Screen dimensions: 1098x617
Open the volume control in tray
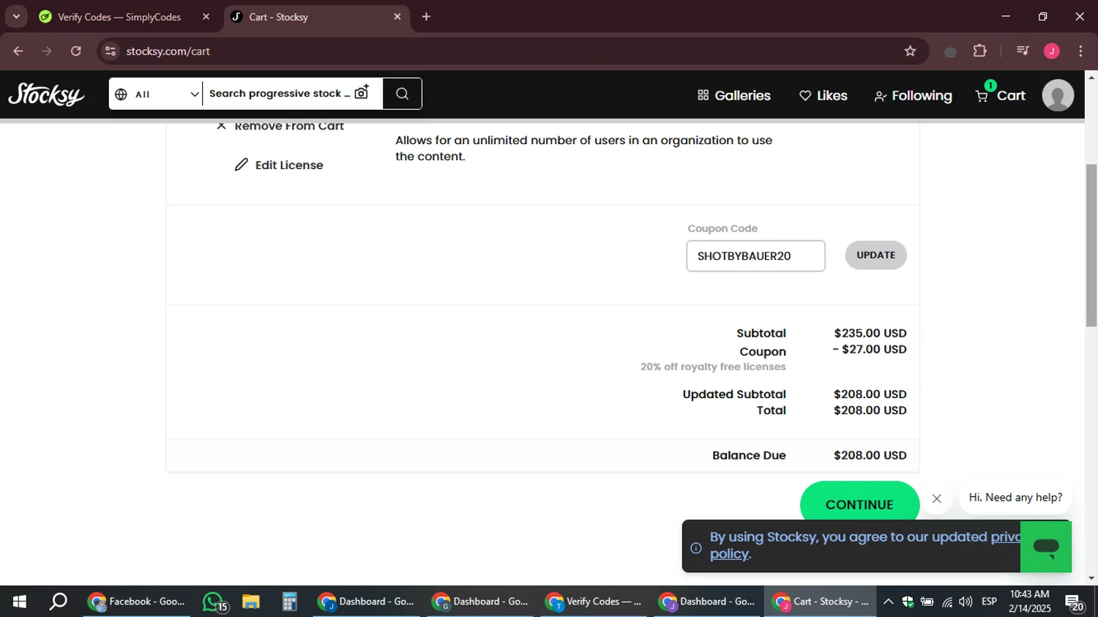click(x=966, y=602)
